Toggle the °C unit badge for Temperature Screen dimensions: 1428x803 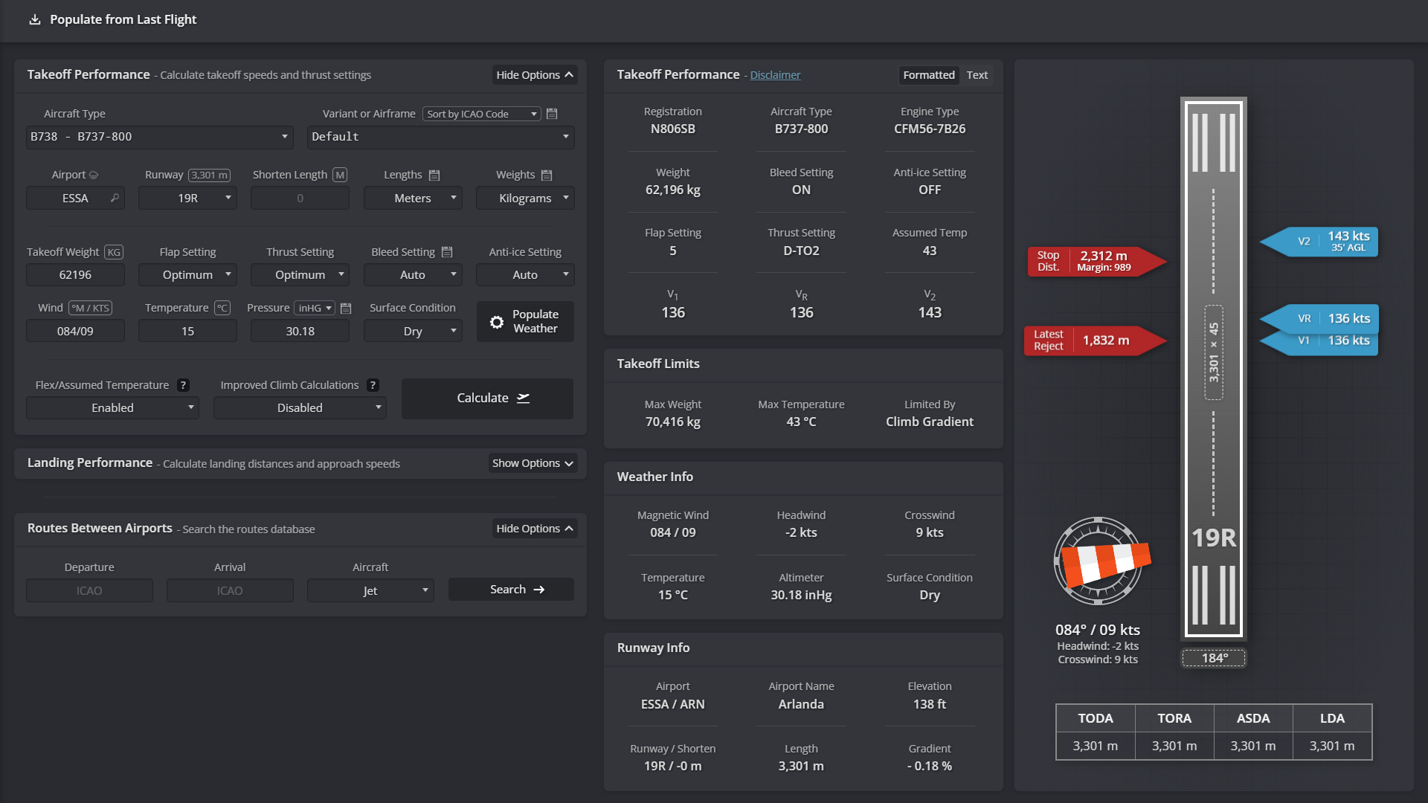pyautogui.click(x=222, y=308)
